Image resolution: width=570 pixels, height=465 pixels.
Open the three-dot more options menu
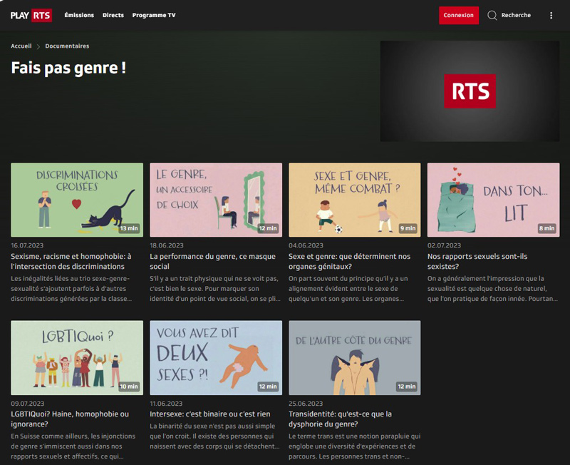pyautogui.click(x=551, y=15)
